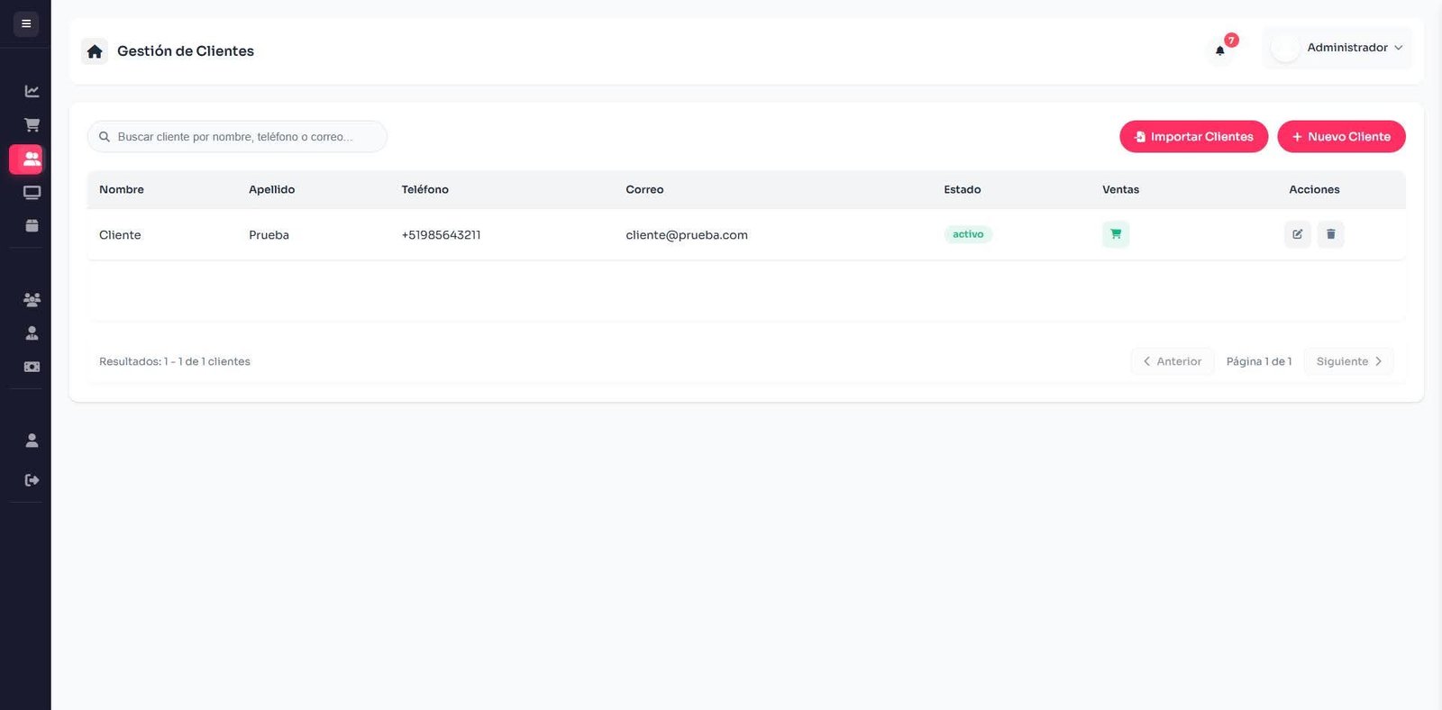Click the logout icon in sidebar
The height and width of the screenshot is (710, 1442).
32,480
